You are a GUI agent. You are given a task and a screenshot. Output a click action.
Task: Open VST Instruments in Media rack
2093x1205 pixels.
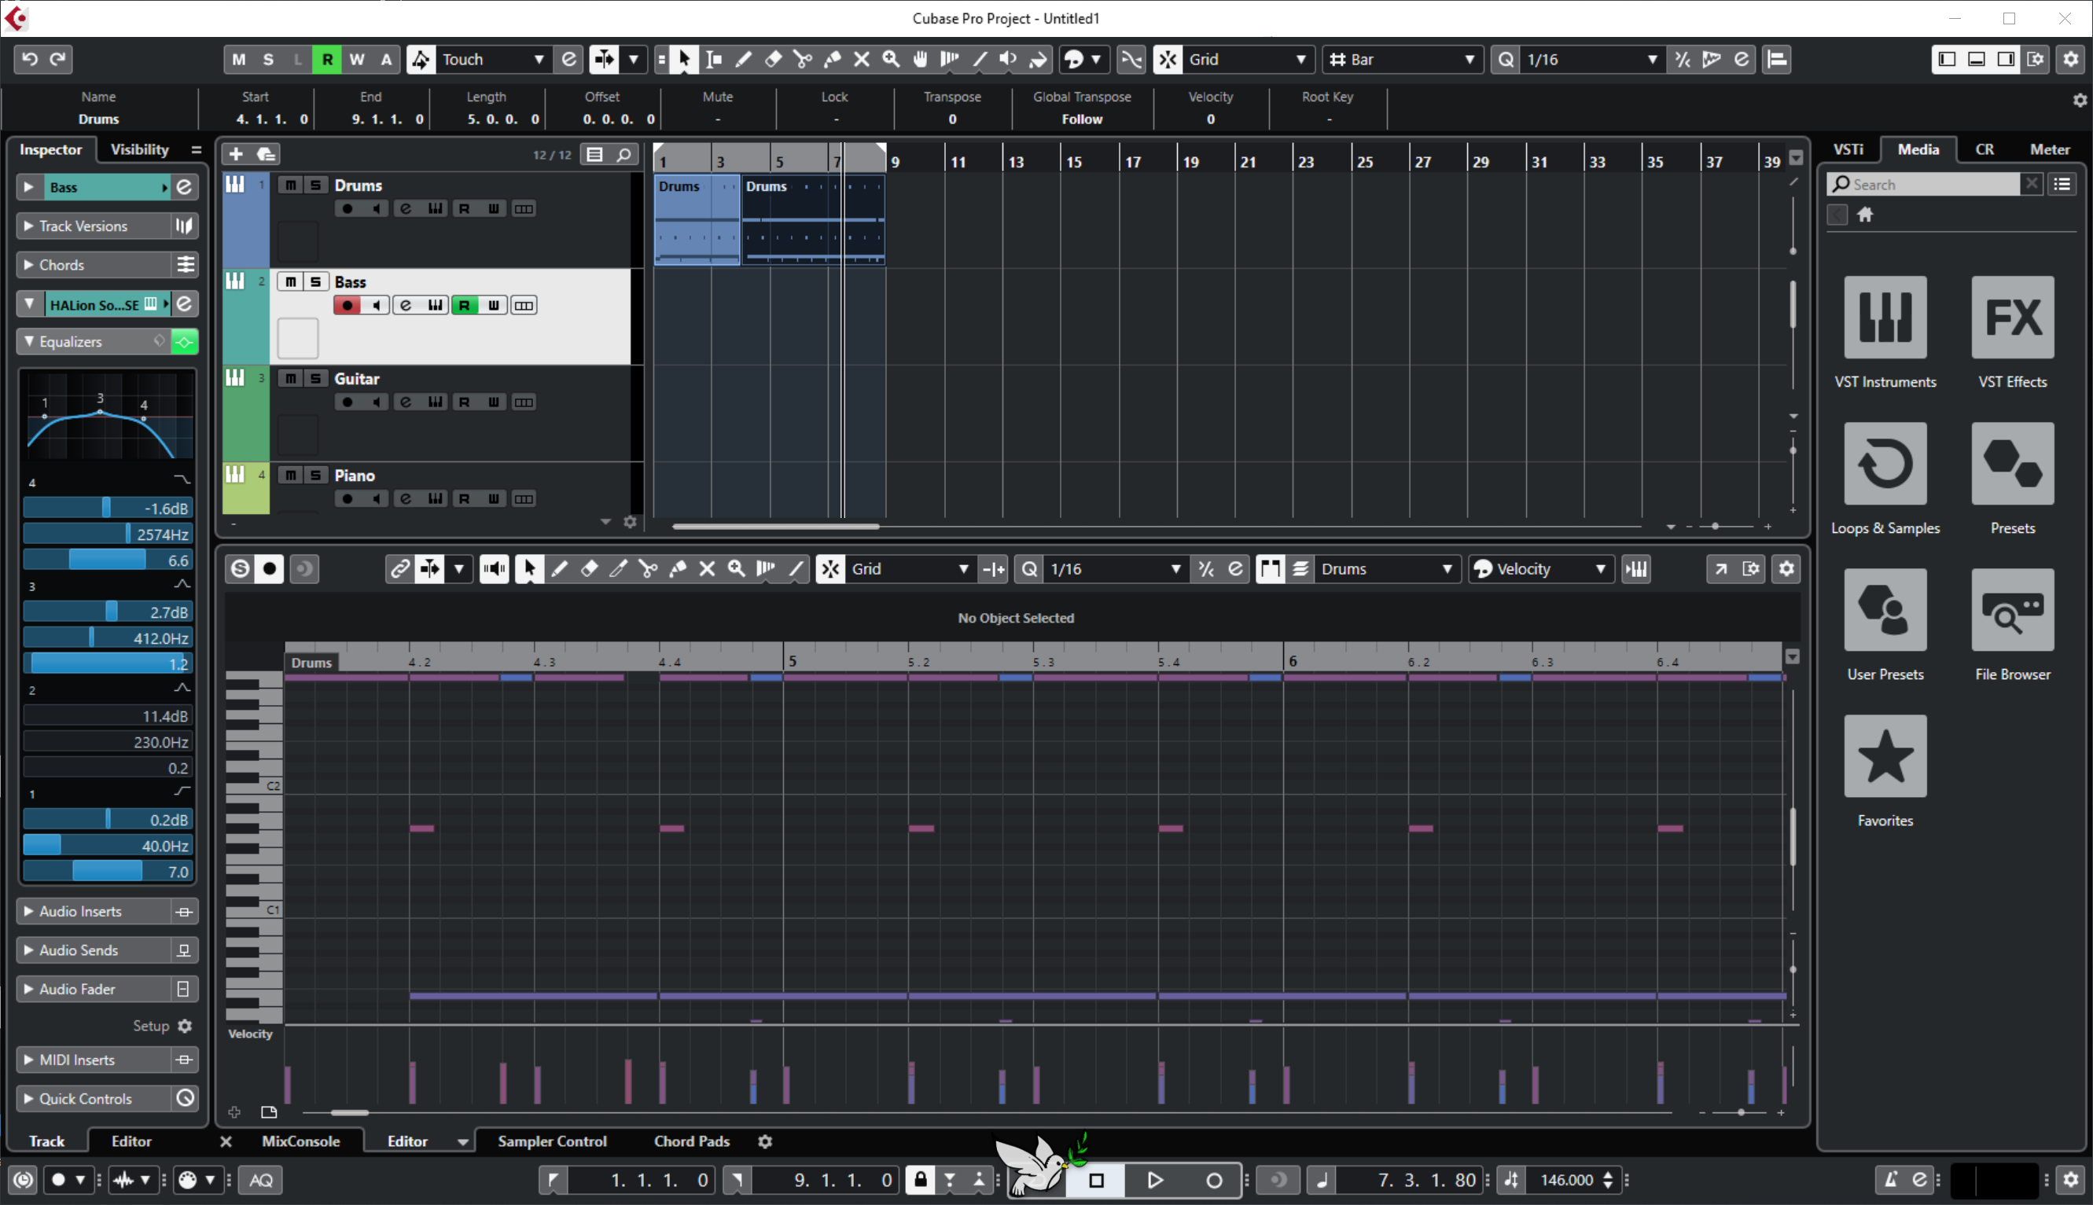tap(1885, 317)
